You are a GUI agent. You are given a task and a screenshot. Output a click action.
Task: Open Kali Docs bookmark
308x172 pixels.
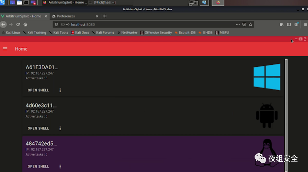(x=80, y=33)
